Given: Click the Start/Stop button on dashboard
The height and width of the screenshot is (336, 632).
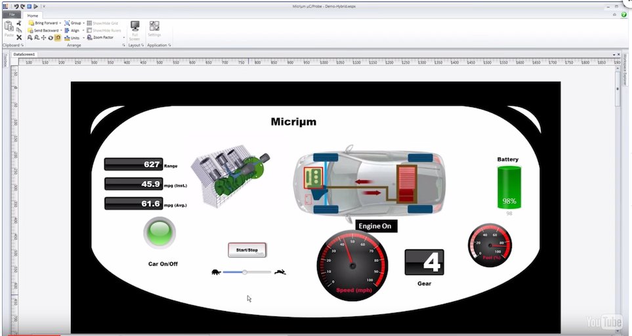Looking at the screenshot, I should 247,250.
